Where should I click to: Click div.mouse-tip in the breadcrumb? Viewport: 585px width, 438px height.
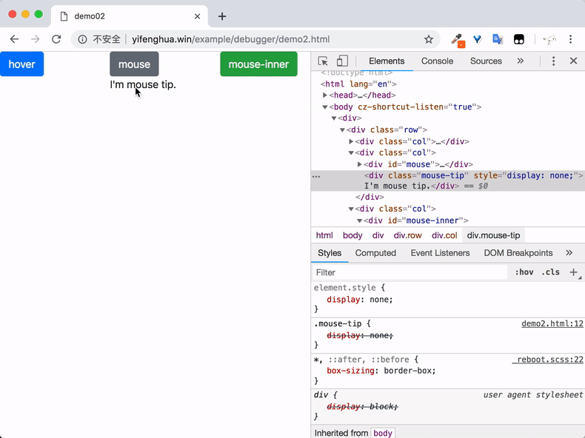pyautogui.click(x=493, y=235)
